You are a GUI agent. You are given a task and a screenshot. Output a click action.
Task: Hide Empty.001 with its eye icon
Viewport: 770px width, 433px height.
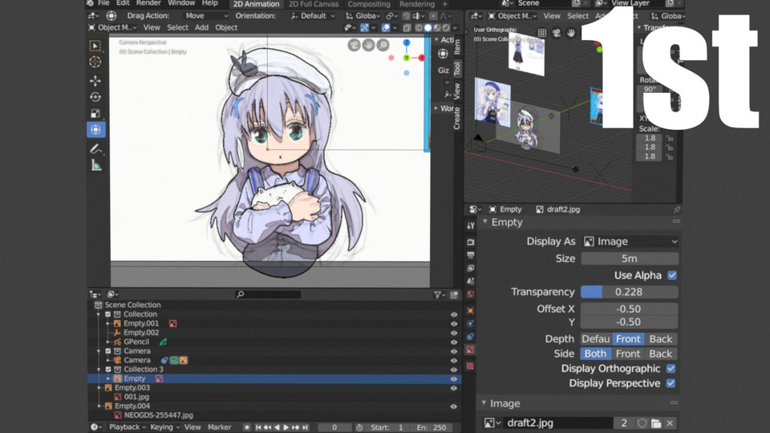[454, 324]
